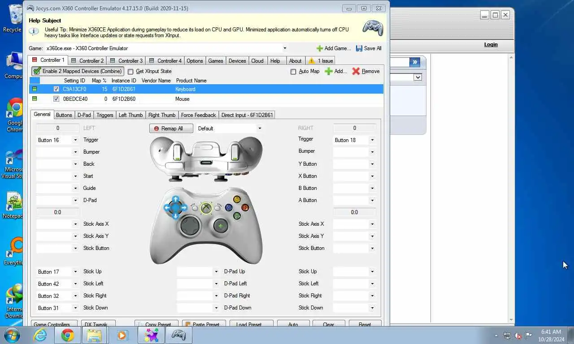This screenshot has height=344, width=574.
Task: Click the yellow Y button on controller image
Action: tap(237, 199)
